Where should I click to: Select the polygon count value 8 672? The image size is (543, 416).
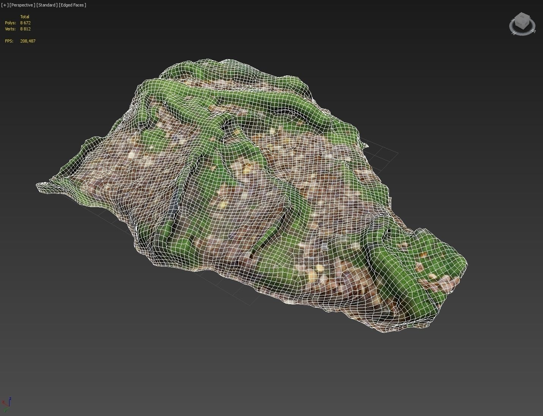(25, 23)
